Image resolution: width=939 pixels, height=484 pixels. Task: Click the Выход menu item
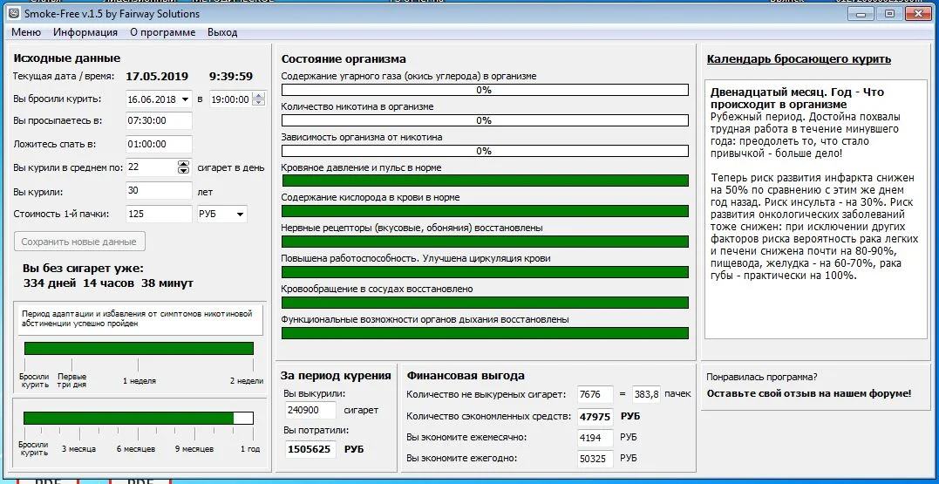222,32
